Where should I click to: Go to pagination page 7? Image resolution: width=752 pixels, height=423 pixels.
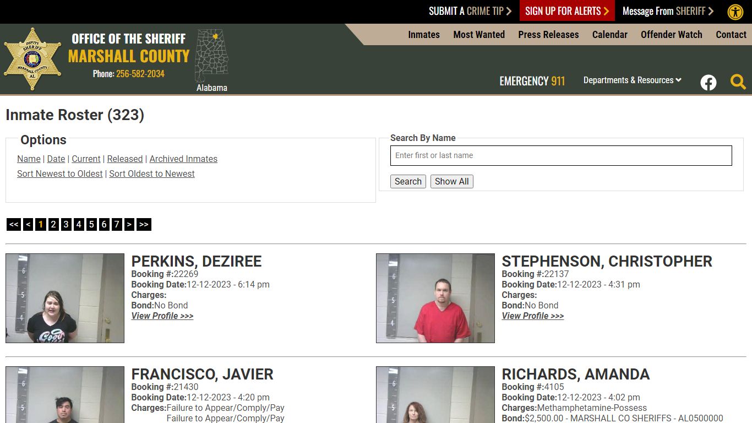click(117, 224)
